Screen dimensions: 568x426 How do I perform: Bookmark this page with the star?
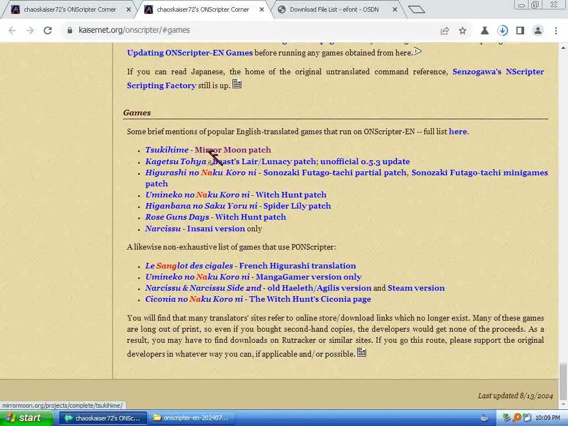coord(463,31)
